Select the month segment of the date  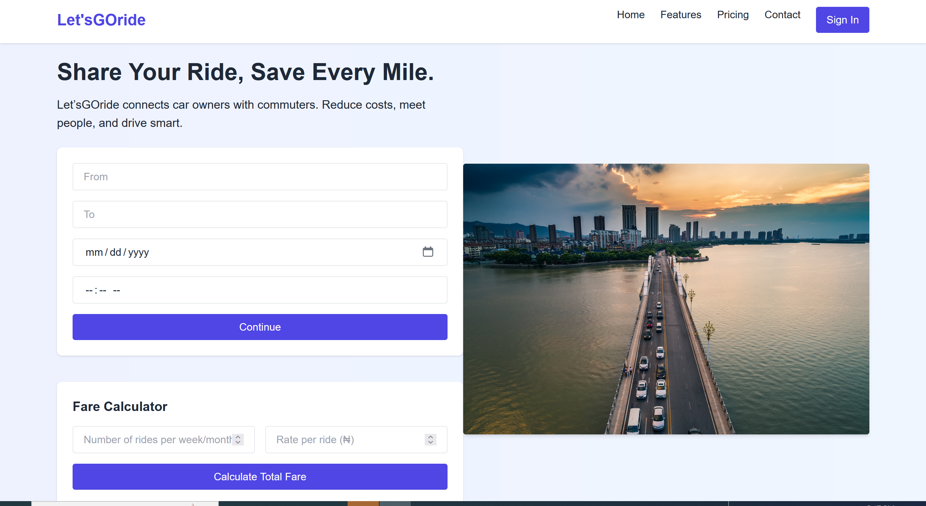click(x=94, y=252)
